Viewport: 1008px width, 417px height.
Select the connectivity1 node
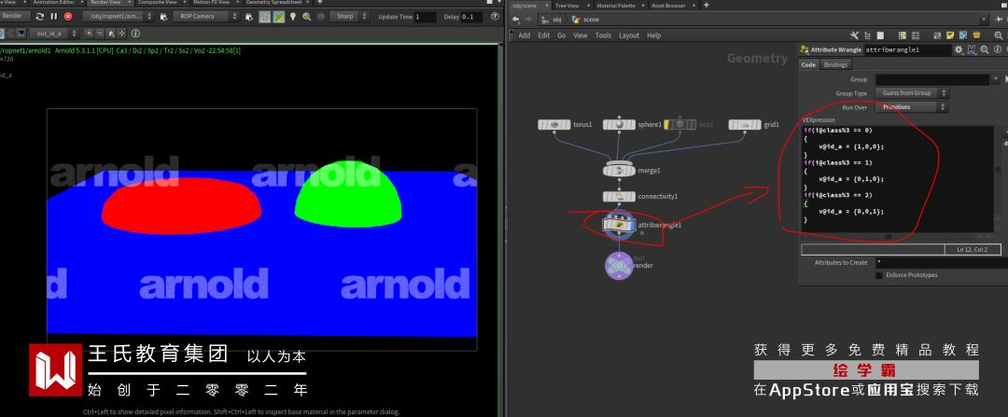[x=619, y=197]
